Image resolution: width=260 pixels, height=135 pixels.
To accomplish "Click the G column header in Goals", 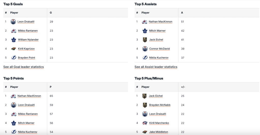I will pyautogui.click(x=51, y=13).
